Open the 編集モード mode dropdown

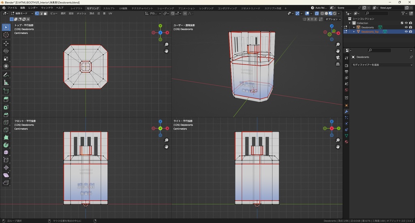tap(22, 13)
